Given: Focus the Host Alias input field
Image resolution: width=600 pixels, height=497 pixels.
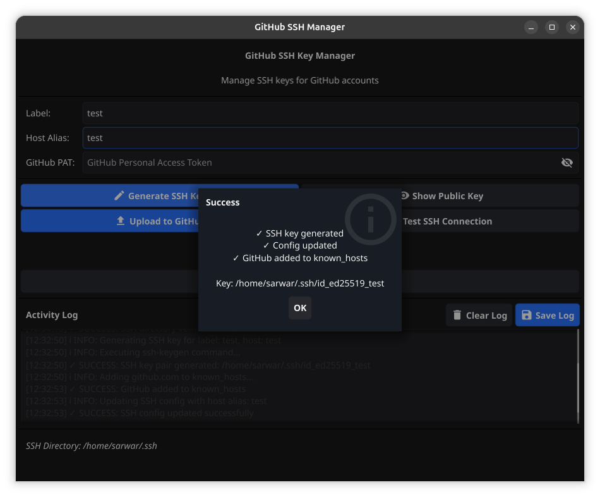Looking at the screenshot, I should (330, 138).
